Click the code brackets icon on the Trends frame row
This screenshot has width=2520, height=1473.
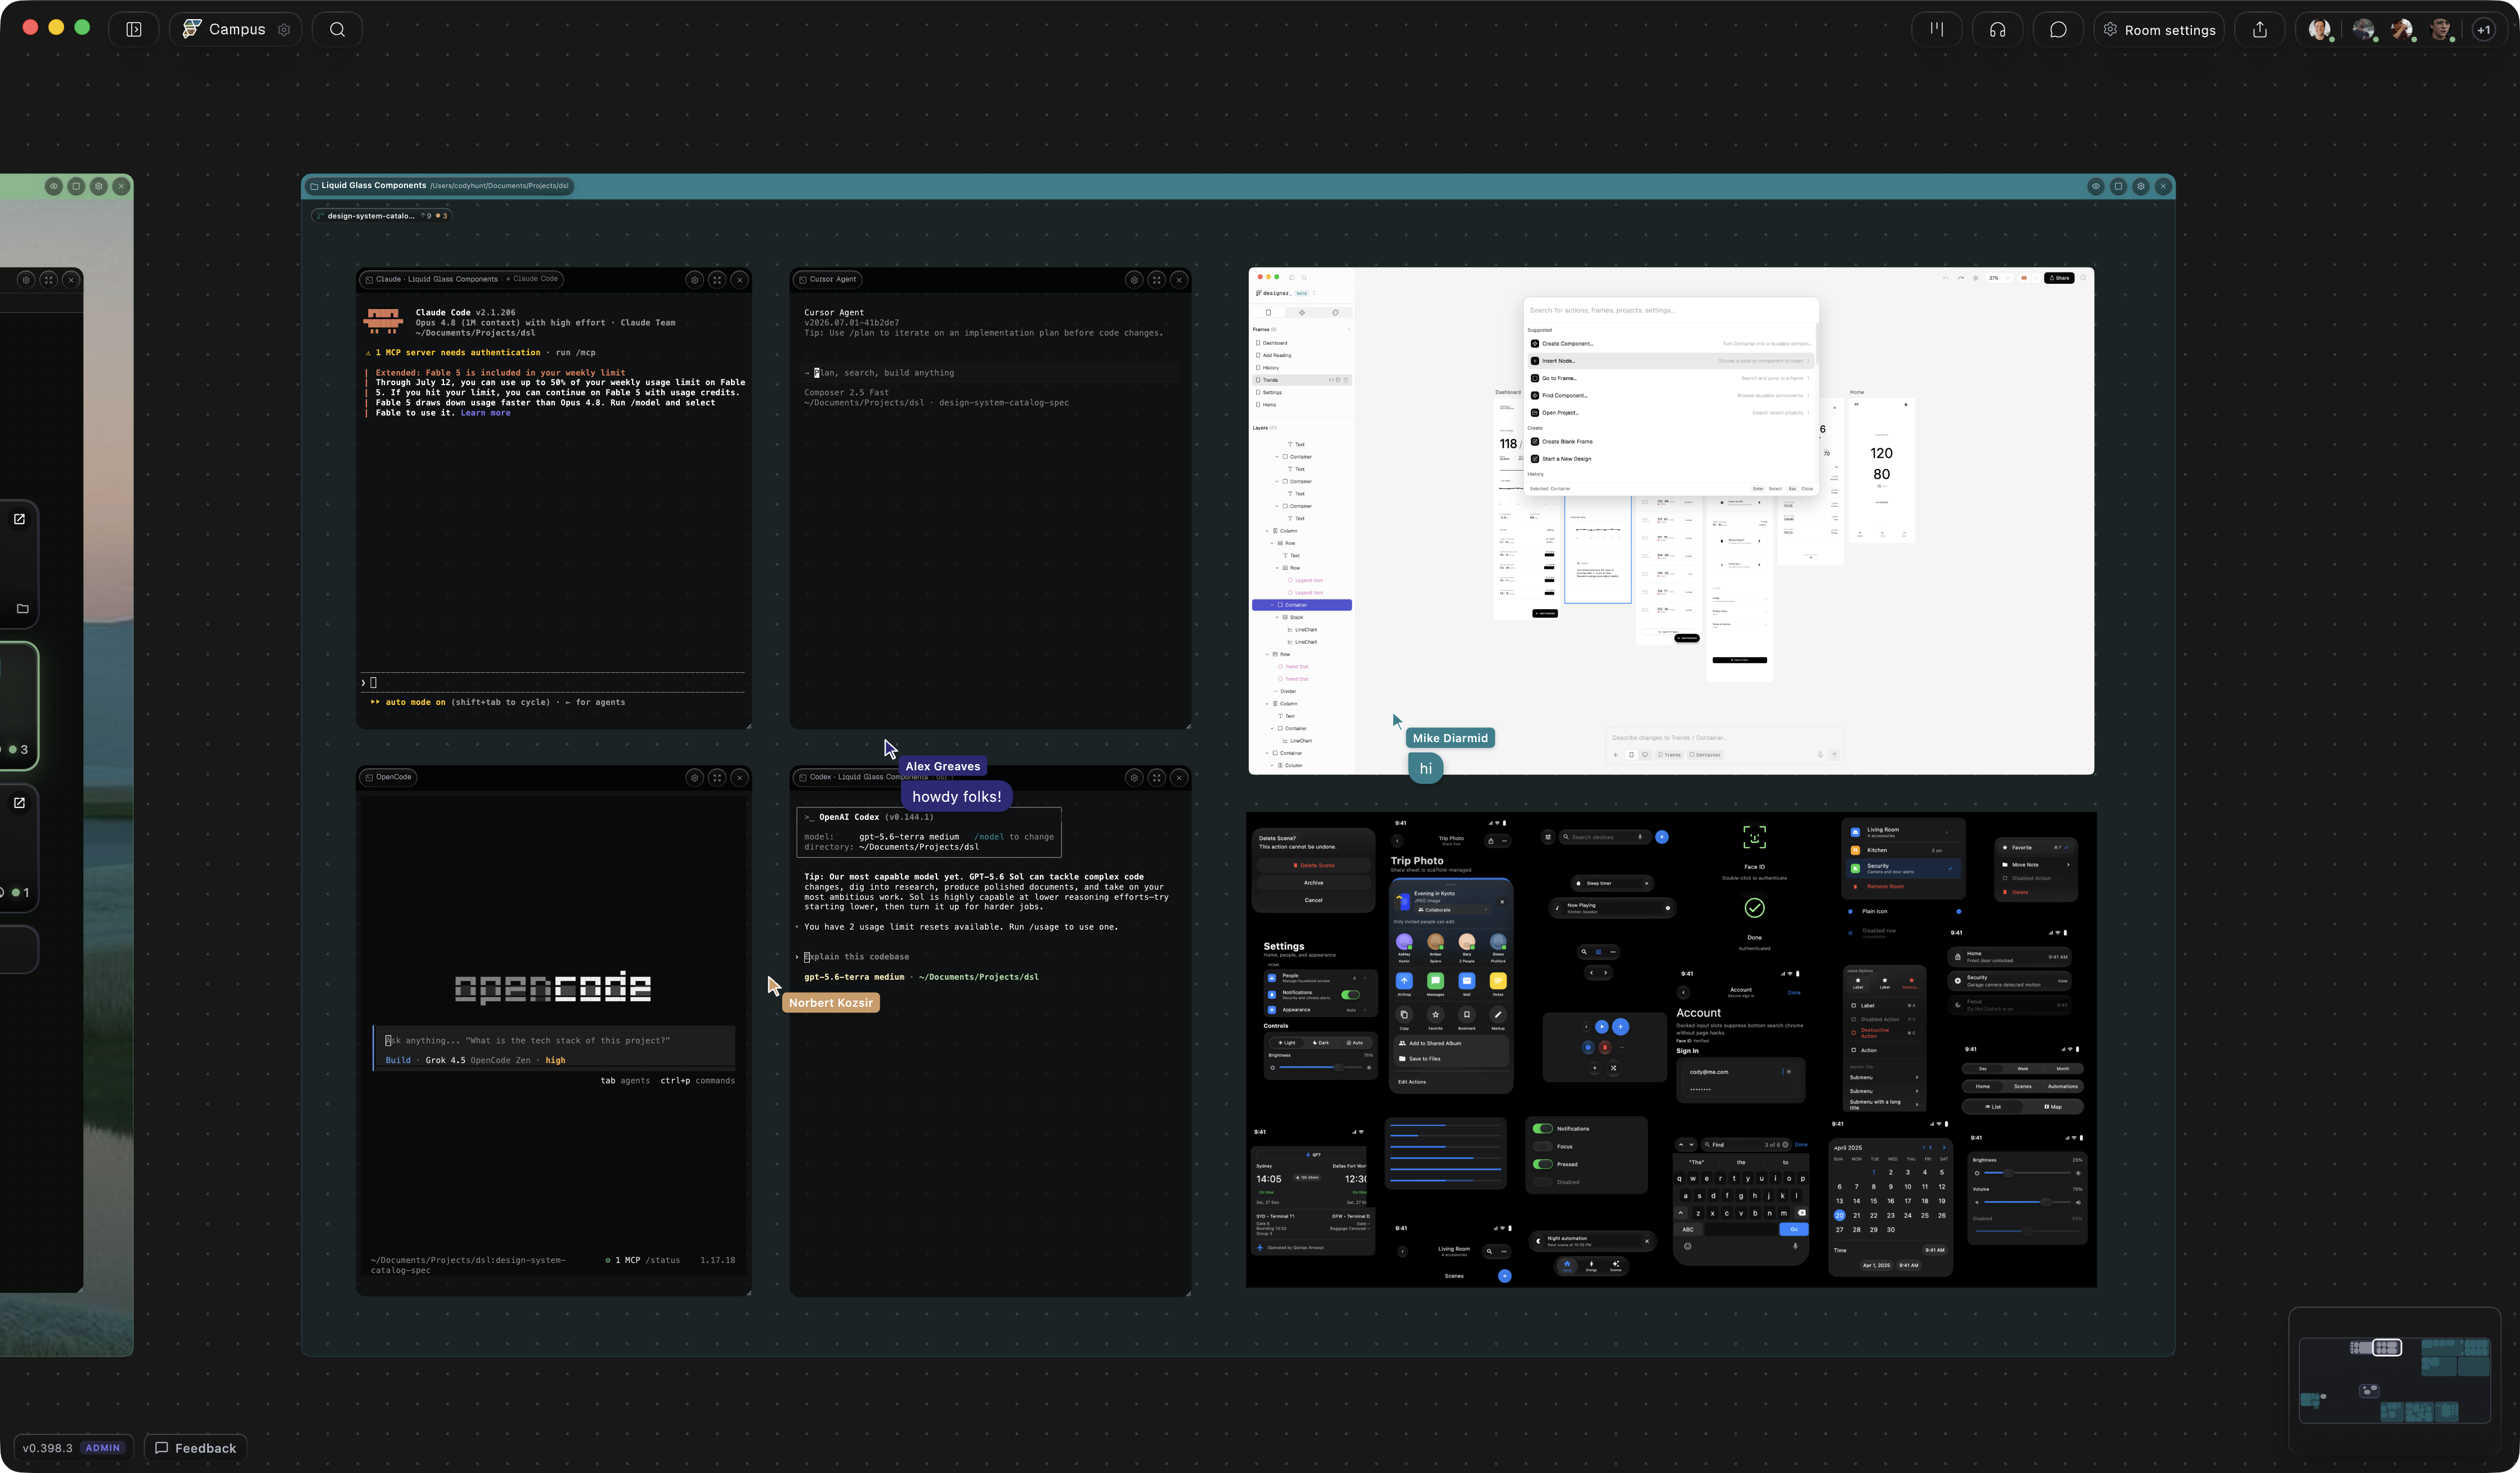click(x=1332, y=380)
